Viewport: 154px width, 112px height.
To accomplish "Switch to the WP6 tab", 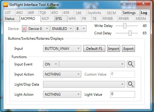I will click(x=74, y=19).
